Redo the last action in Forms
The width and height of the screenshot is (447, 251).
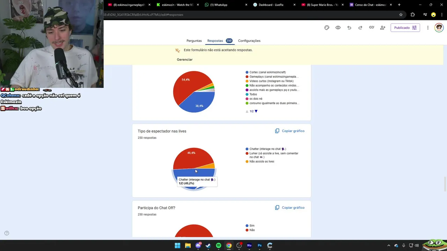pyautogui.click(x=360, y=28)
